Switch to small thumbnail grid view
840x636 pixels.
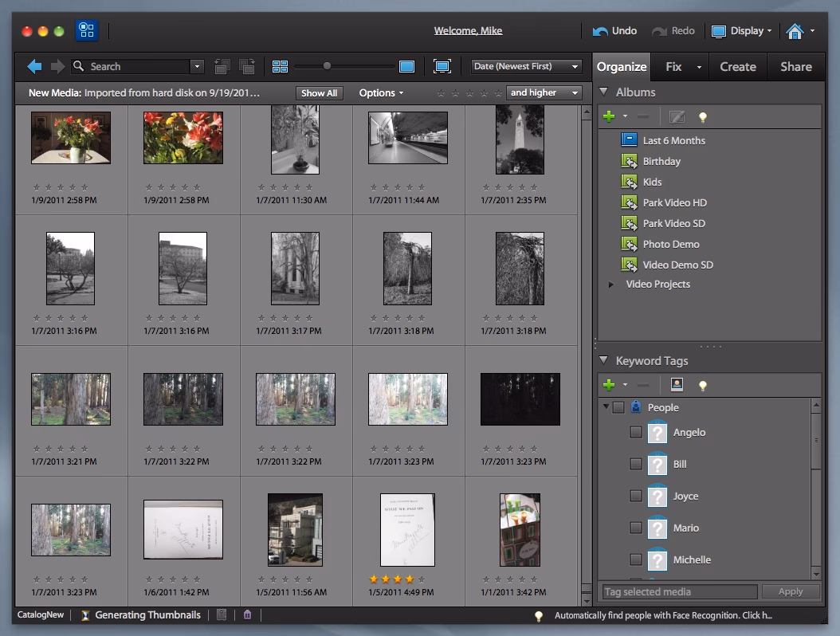[x=280, y=65]
